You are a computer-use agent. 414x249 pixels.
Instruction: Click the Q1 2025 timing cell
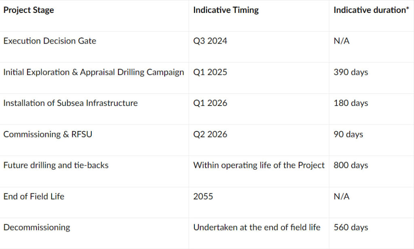coord(210,72)
